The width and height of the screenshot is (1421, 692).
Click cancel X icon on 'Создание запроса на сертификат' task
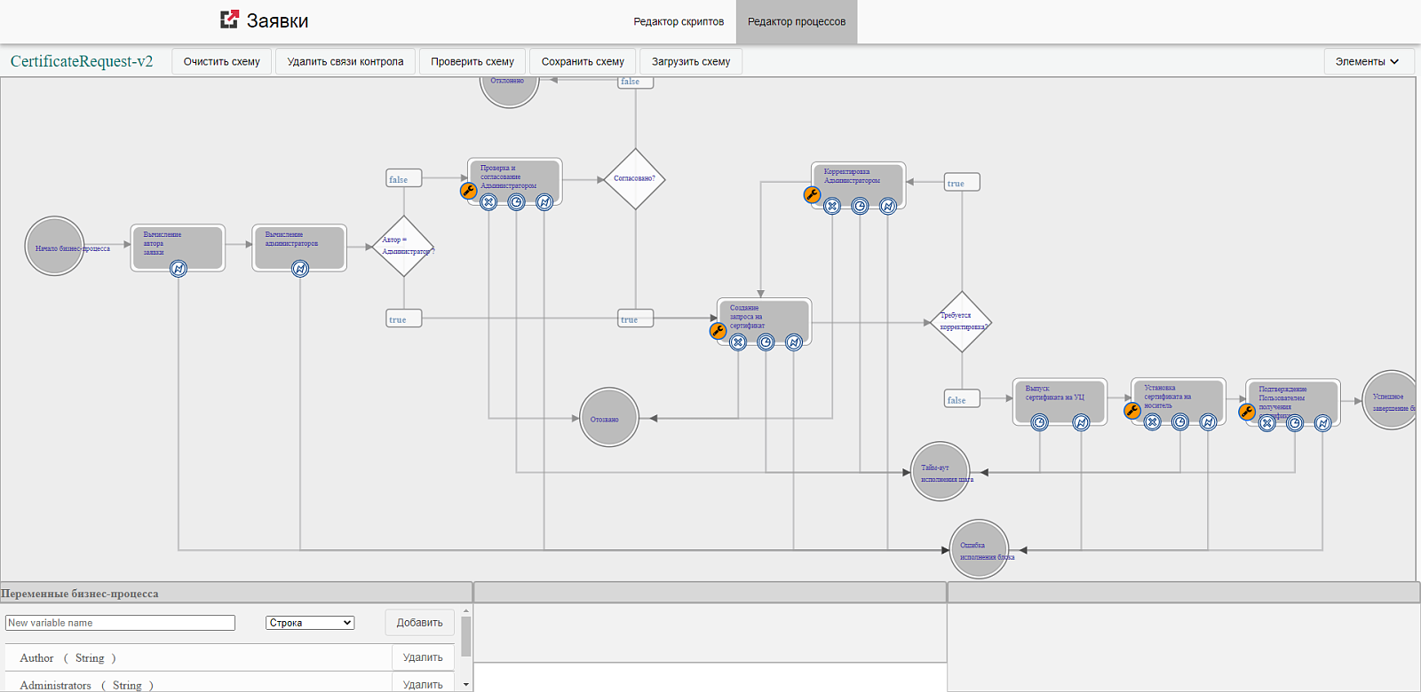(738, 342)
